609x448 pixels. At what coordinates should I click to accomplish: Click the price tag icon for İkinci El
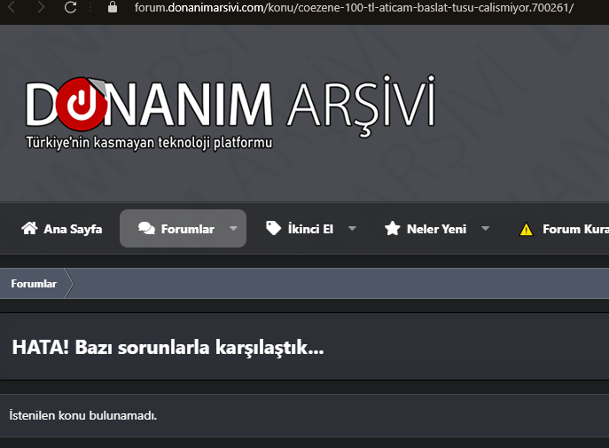click(x=273, y=229)
